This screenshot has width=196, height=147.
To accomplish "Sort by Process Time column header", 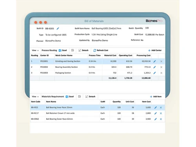I will click(94, 55).
